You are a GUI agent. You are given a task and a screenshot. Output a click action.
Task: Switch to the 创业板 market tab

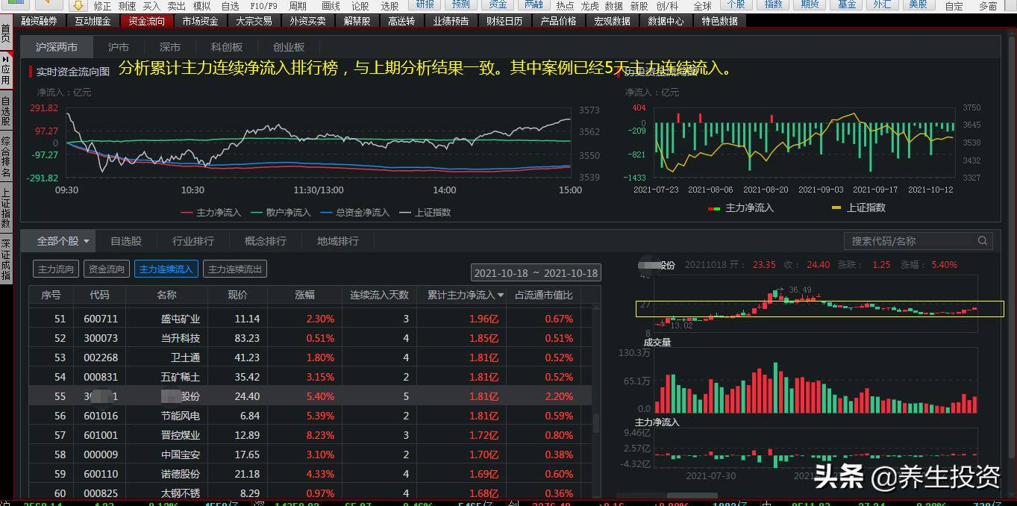[289, 47]
